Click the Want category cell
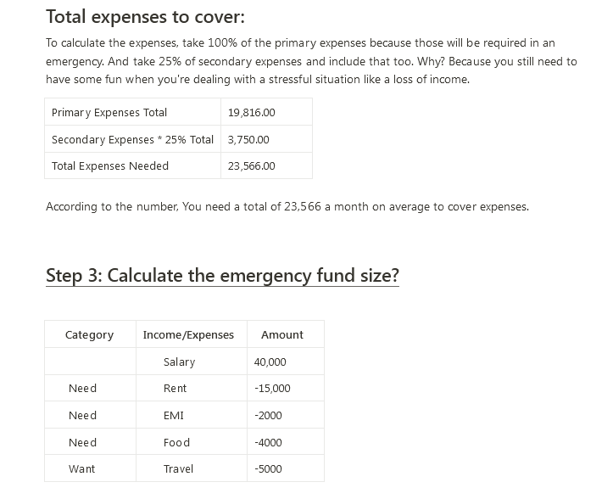 (91, 468)
